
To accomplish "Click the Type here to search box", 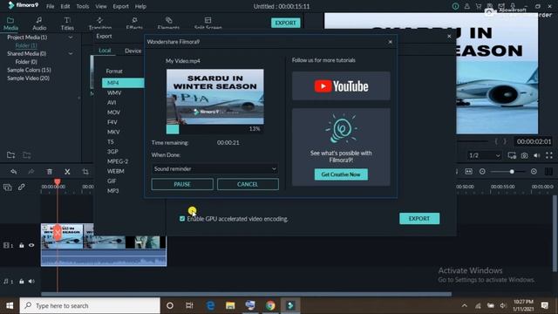I will [x=90, y=305].
